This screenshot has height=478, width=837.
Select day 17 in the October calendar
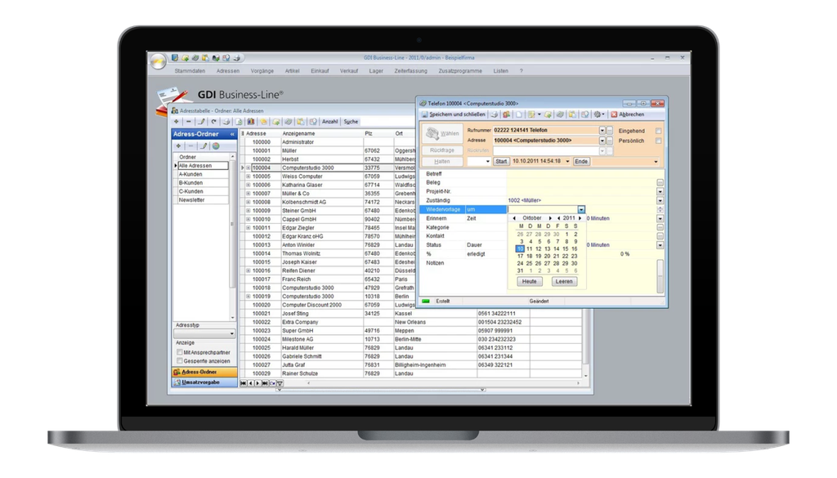[x=521, y=256]
